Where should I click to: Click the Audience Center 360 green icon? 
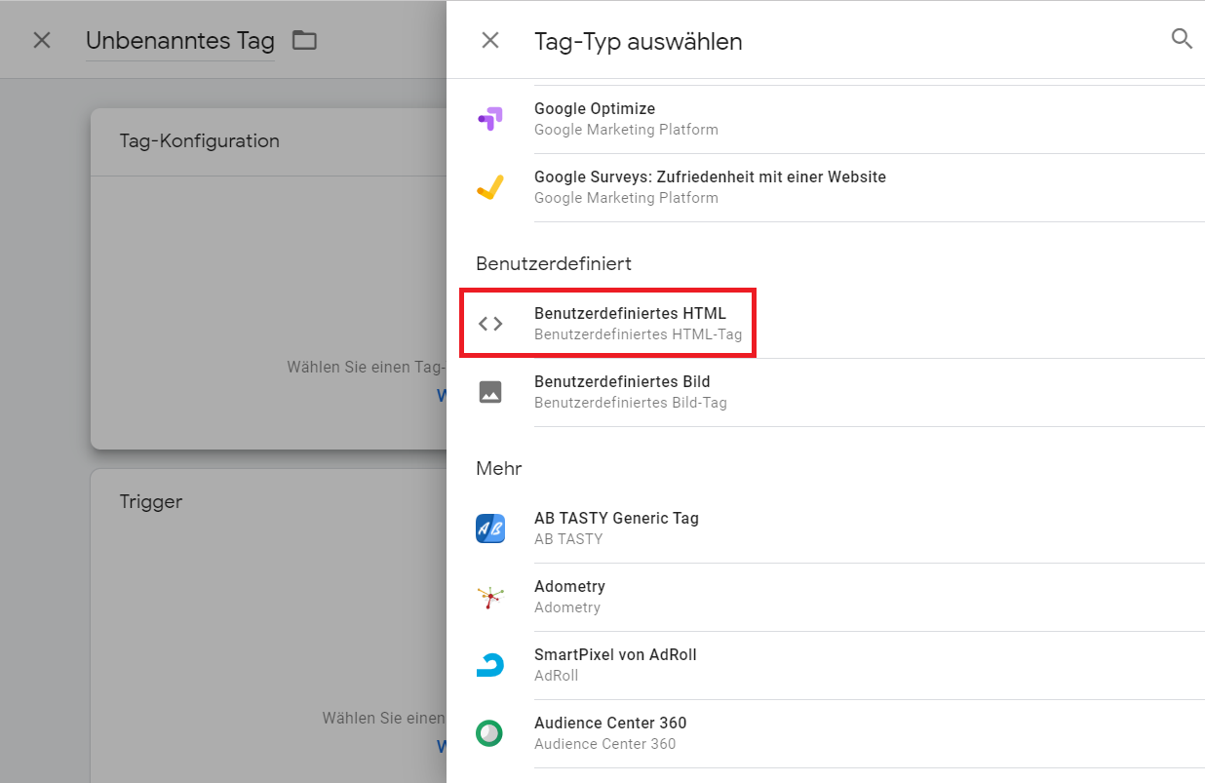(489, 733)
